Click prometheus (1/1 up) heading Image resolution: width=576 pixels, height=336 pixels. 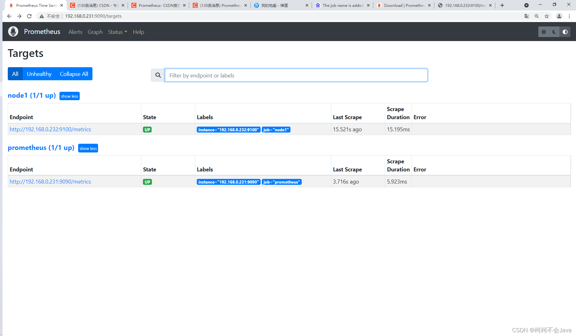click(41, 148)
